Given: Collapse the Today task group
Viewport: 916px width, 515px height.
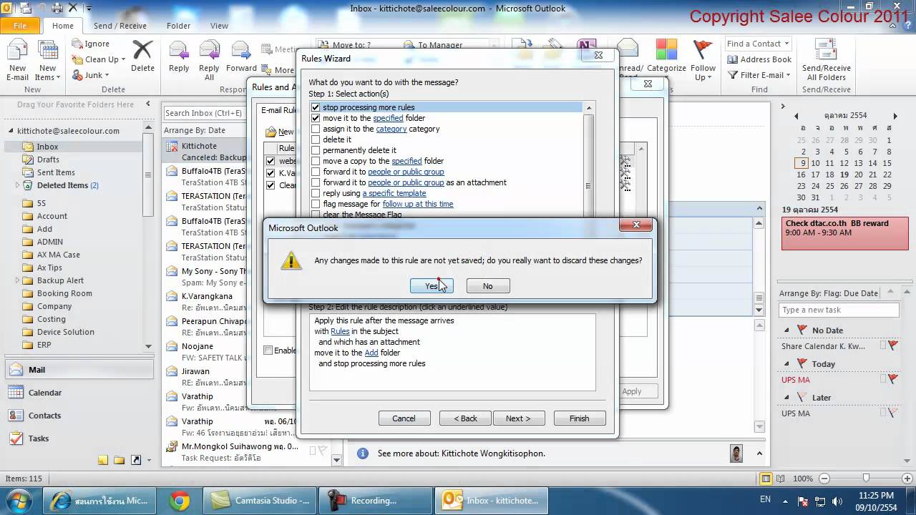Looking at the screenshot, I should (x=787, y=364).
